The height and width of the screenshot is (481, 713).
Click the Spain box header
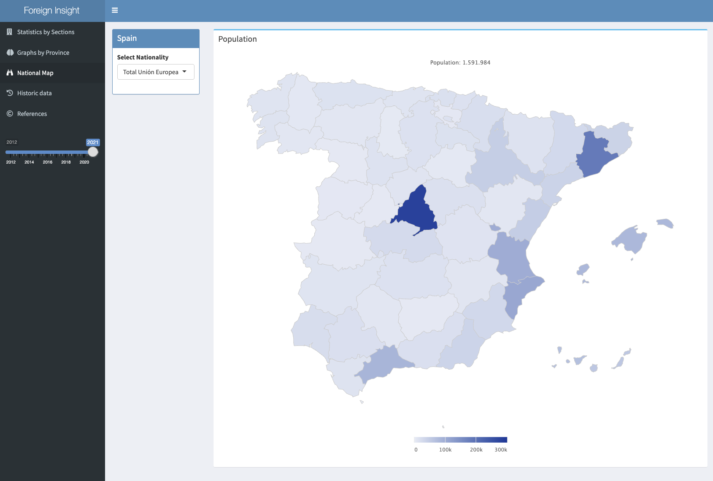click(156, 38)
